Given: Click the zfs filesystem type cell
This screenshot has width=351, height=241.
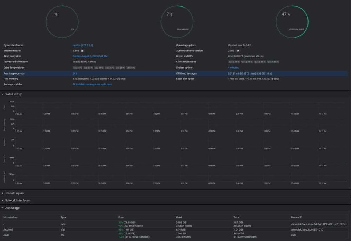Looking at the screenshot, I should [x=62, y=235].
